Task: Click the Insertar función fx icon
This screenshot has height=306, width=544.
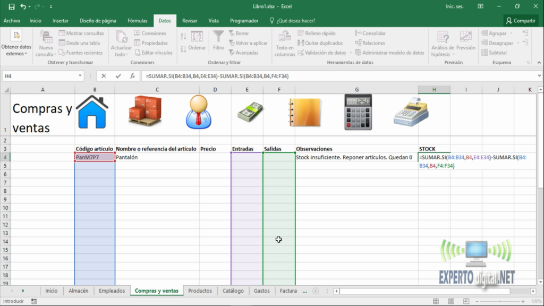Action: click(132, 75)
